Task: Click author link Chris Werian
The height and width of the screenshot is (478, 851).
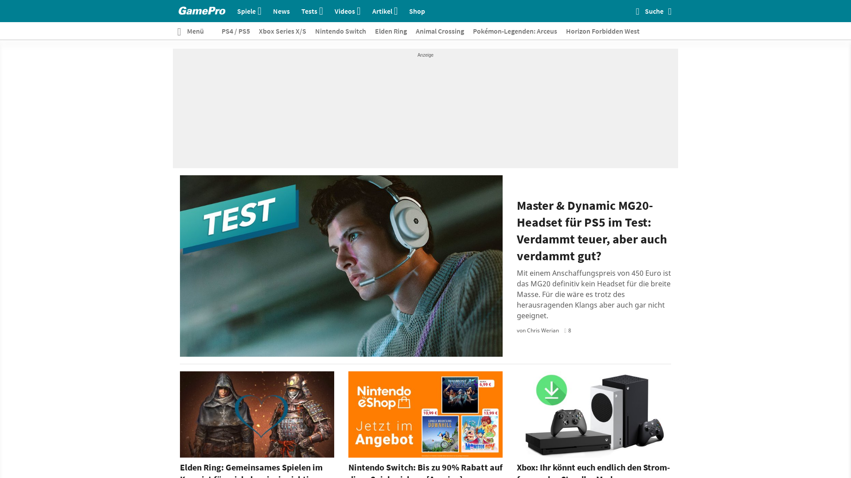Action: 543,331
